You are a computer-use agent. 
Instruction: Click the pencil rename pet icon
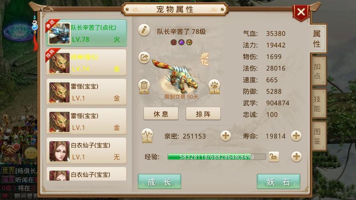tap(144, 30)
